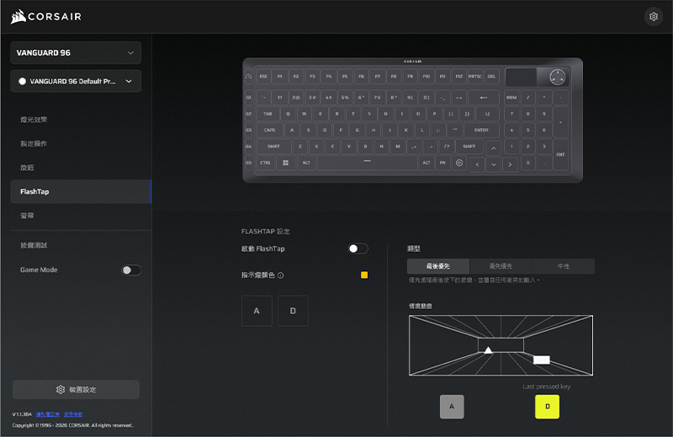Screen dimensions: 673x437
Task: Click the right arrow key on keyboard
Action: point(510,163)
